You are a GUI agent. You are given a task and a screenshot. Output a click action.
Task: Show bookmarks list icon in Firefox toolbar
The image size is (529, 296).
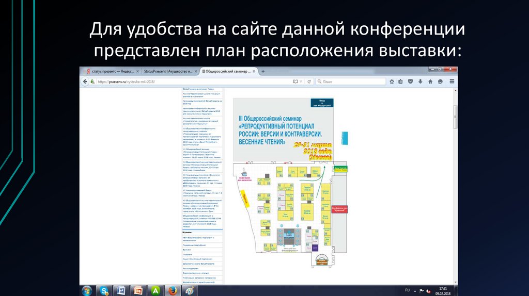point(400,81)
